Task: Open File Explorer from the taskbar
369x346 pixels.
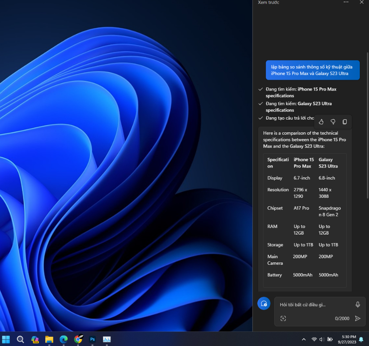Action: coord(49,339)
